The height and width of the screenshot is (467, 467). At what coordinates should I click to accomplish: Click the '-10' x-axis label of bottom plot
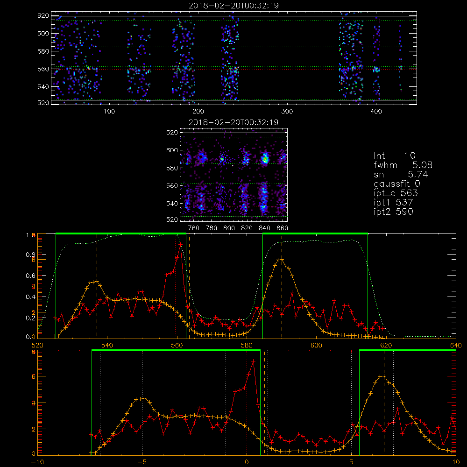click(37, 462)
